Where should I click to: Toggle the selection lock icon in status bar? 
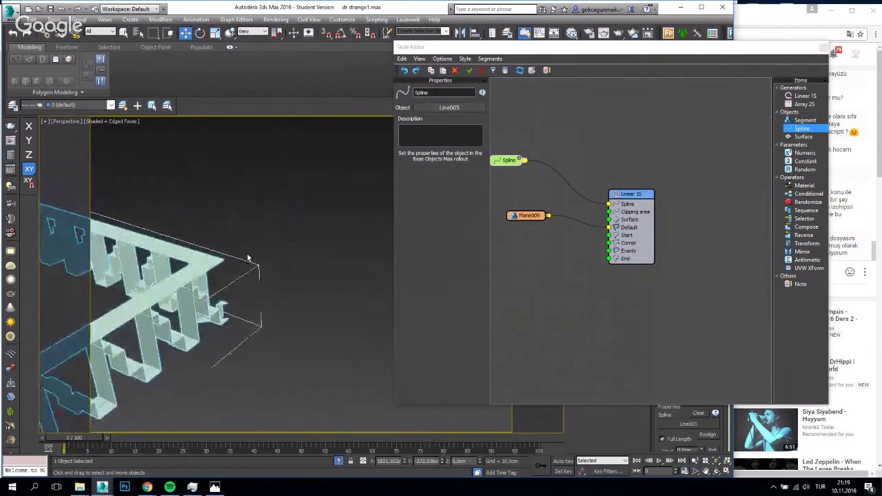click(x=350, y=461)
